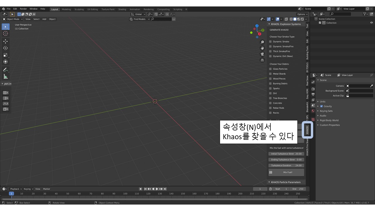The width and height of the screenshot is (375, 211).
Task: Open the Object Mode dropdown
Action: [x=13, y=19]
